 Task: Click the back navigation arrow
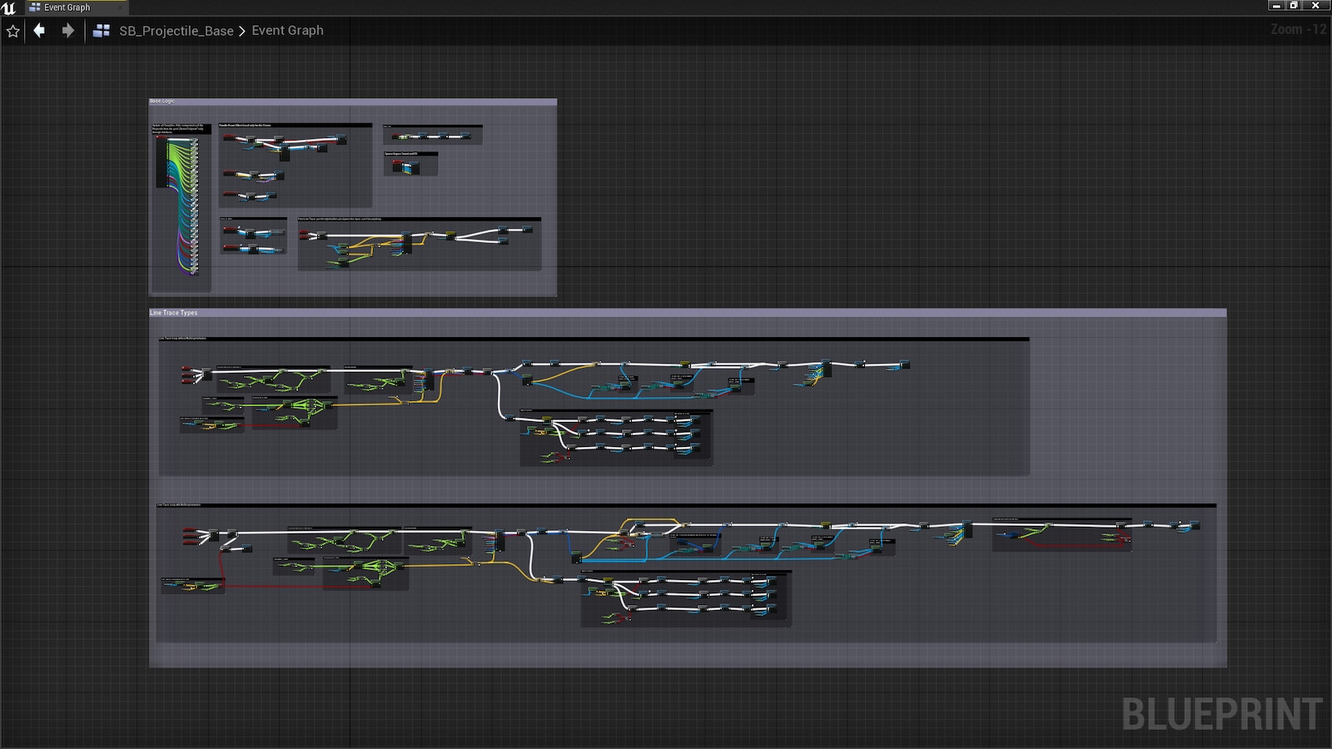(x=39, y=31)
